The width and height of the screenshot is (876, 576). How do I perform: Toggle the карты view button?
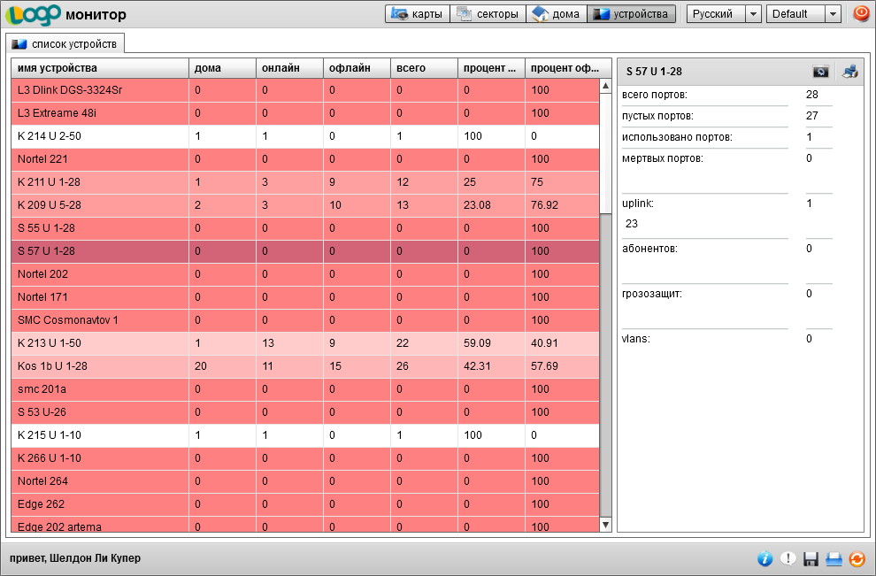(418, 14)
